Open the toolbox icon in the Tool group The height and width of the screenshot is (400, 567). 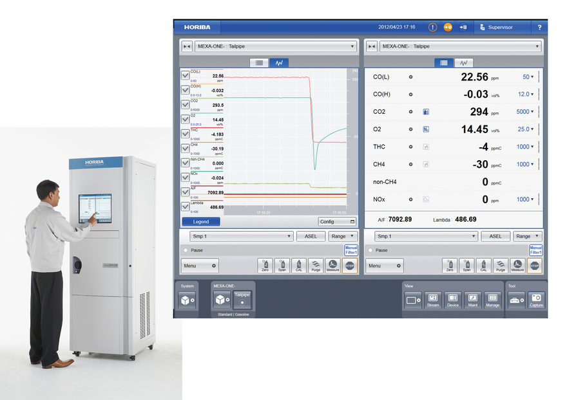pyautogui.click(x=516, y=300)
